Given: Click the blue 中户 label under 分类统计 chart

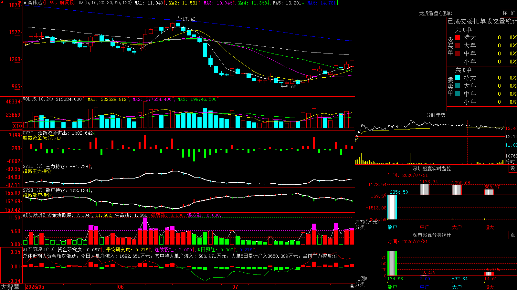Looking at the screenshot, I should (425, 287).
